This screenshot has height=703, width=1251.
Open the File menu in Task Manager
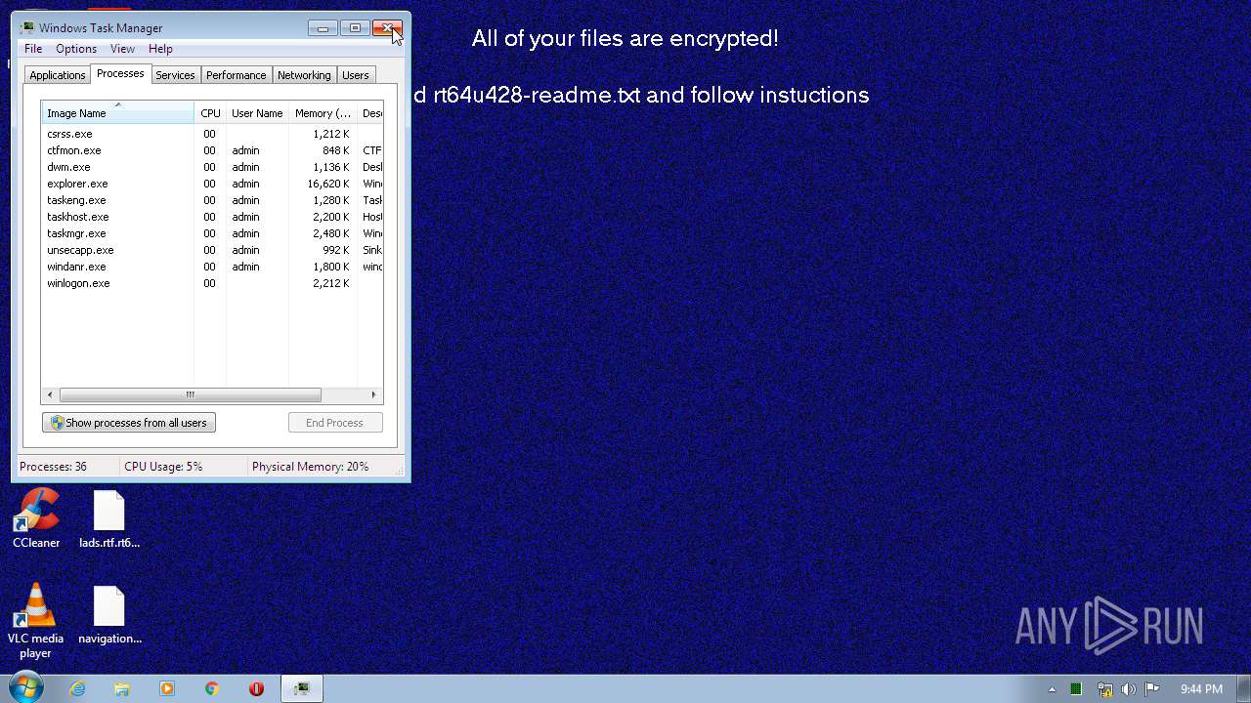[x=33, y=49]
